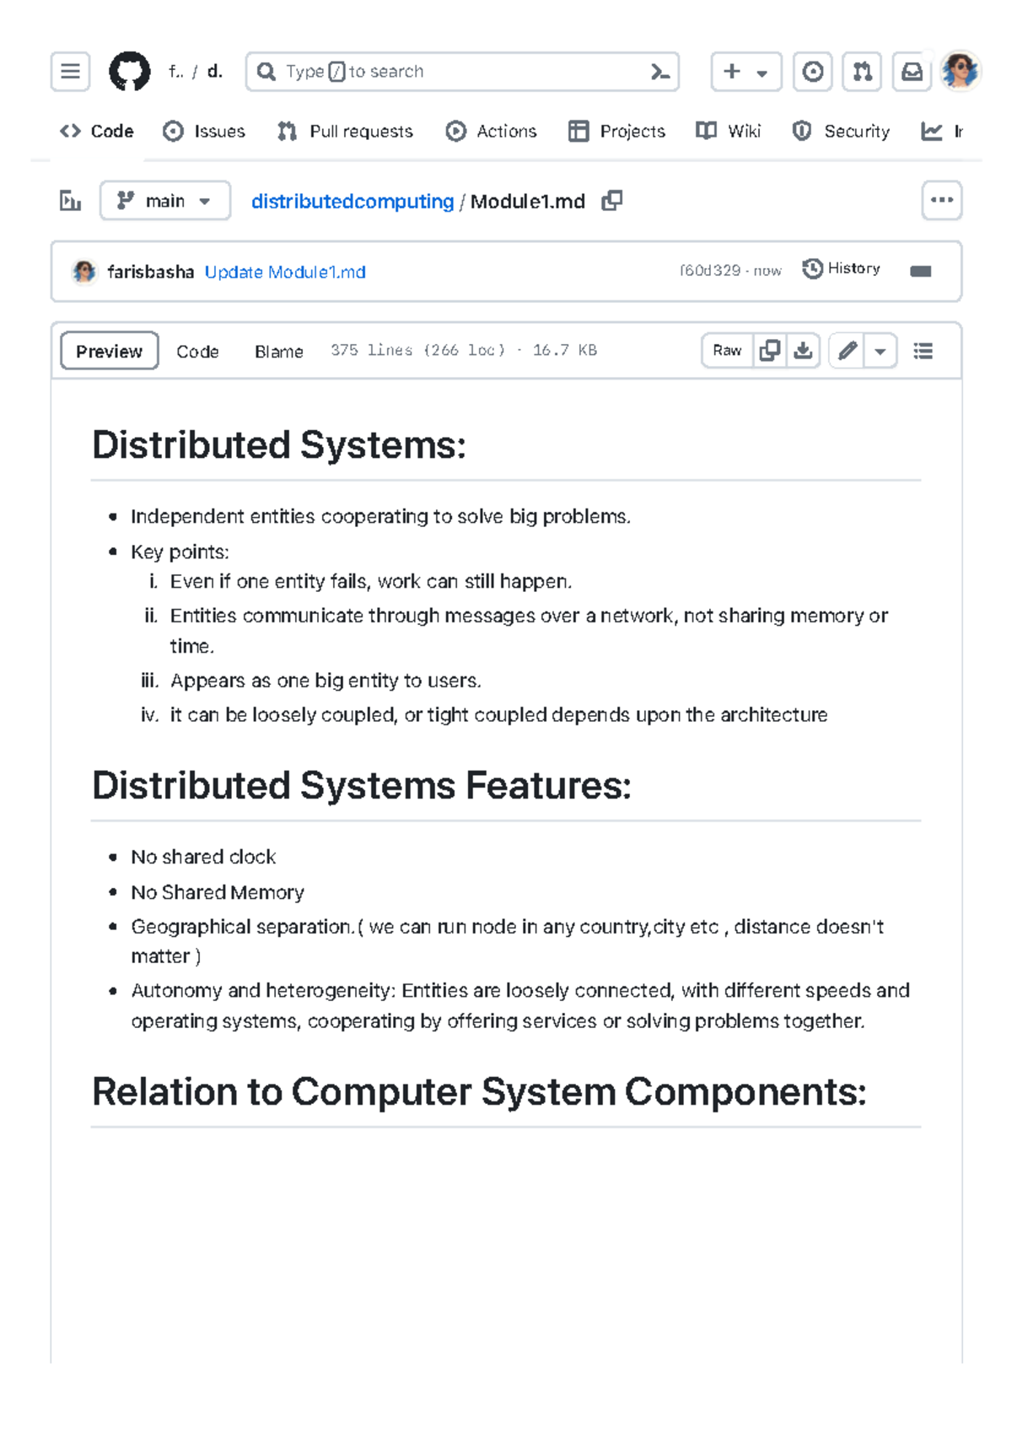Go to the Actions tab
Viewport: 1012px width, 1432px height.
pos(492,132)
